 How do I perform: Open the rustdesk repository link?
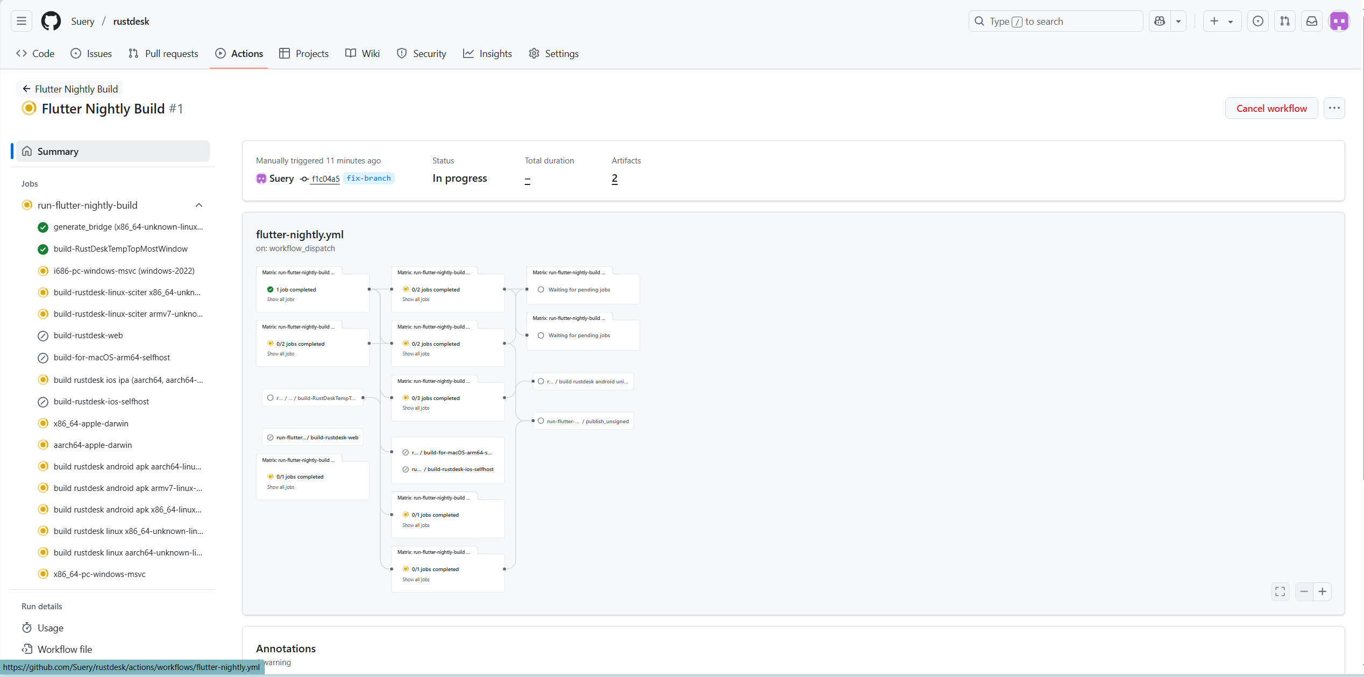click(131, 21)
